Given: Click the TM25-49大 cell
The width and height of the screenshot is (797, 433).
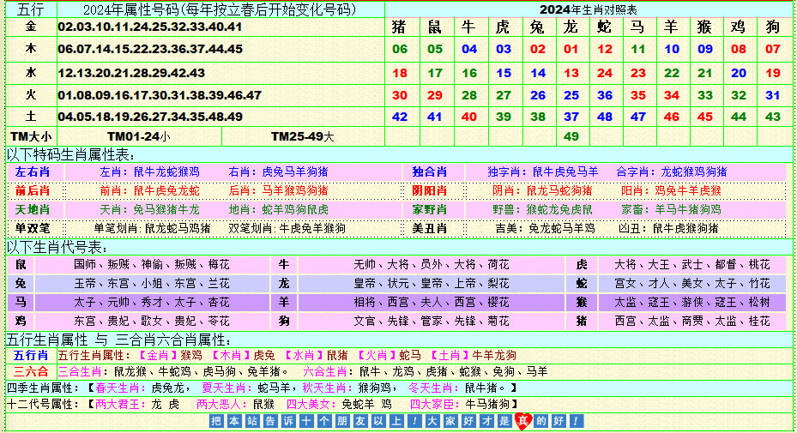Looking at the screenshot, I should click(x=303, y=136).
